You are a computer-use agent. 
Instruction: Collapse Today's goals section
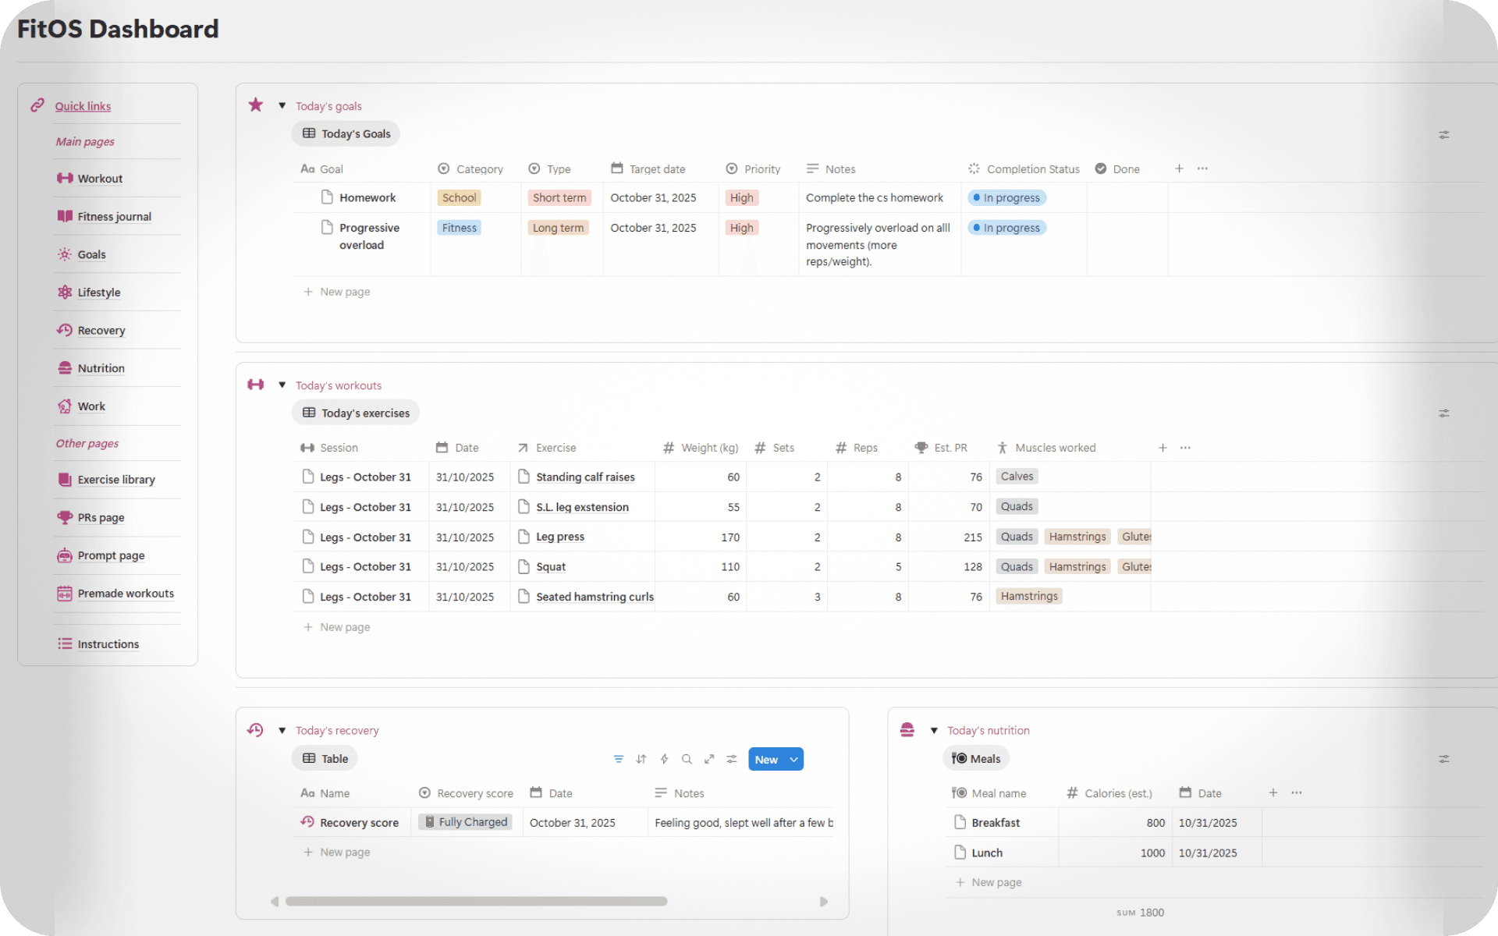282,106
